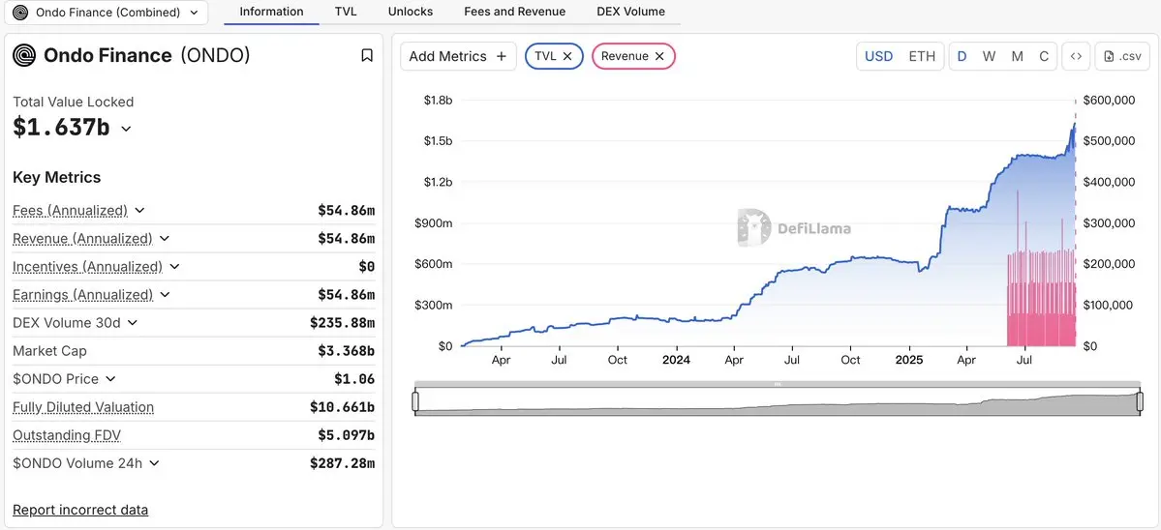1161x530 pixels.
Task: Click the Key Metrics heading
Action: coord(57,177)
